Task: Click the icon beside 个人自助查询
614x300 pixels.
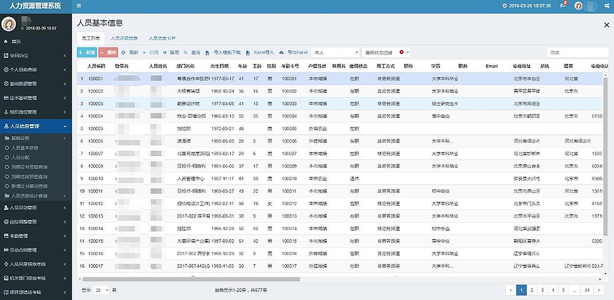Action: [6, 69]
